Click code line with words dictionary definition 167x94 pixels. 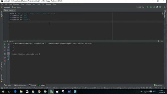pos(32,13)
